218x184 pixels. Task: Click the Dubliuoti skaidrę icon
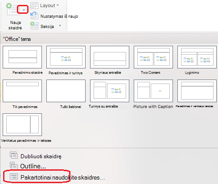(x=14, y=155)
